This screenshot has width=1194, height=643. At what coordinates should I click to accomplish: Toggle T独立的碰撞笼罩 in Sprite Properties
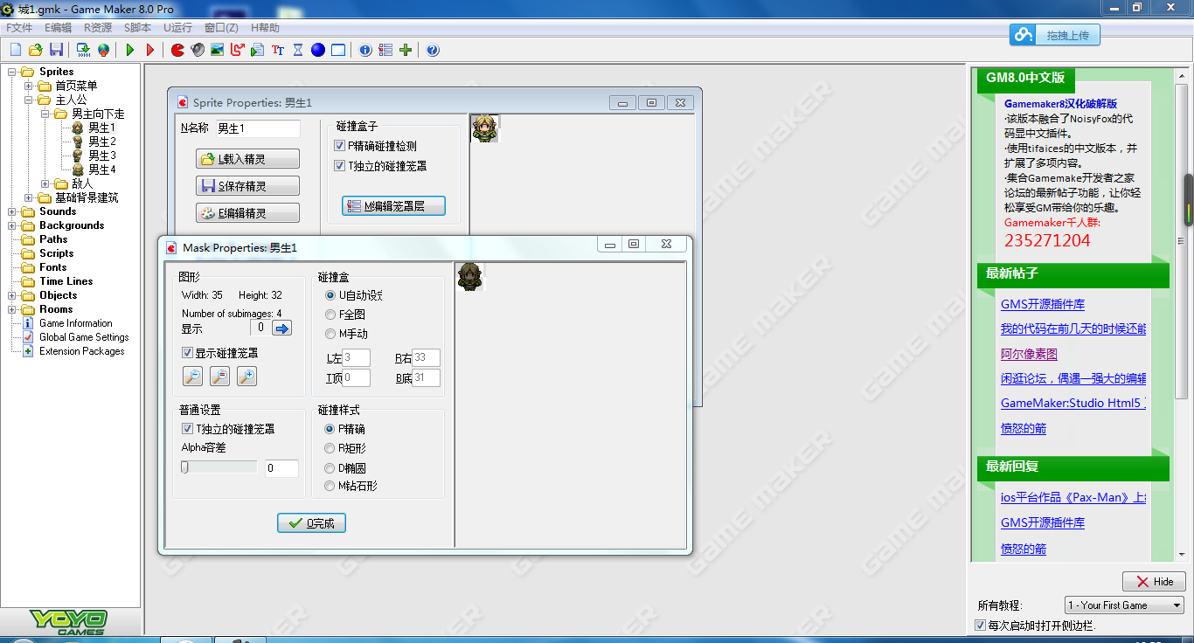coord(340,165)
